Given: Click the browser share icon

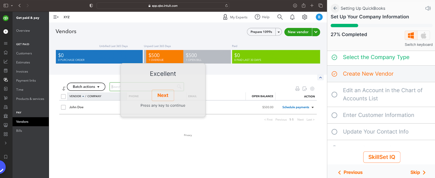Looking at the screenshot, I should 303,5.
